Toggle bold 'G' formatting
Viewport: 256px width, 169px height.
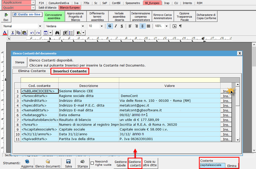110,26
